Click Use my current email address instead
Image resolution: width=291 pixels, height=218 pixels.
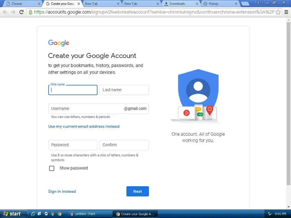pyautogui.click(x=84, y=126)
